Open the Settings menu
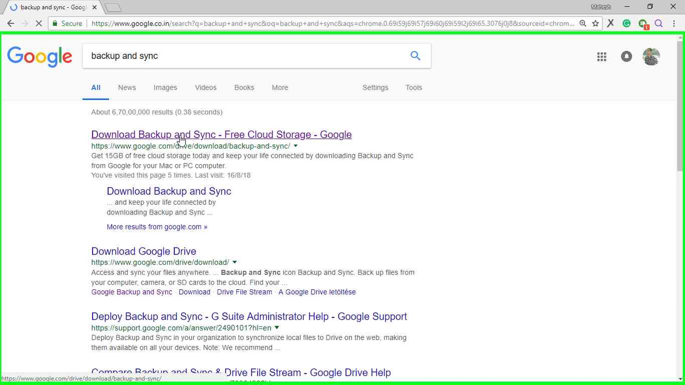The image size is (685, 385). [375, 88]
